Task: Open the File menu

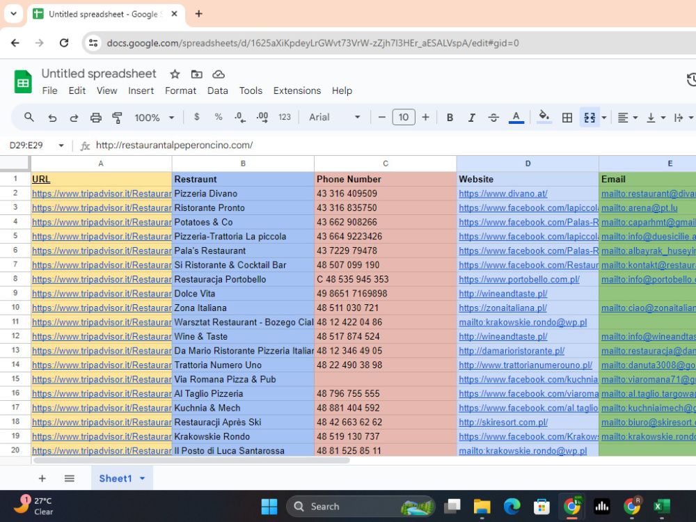Action: 49,90
